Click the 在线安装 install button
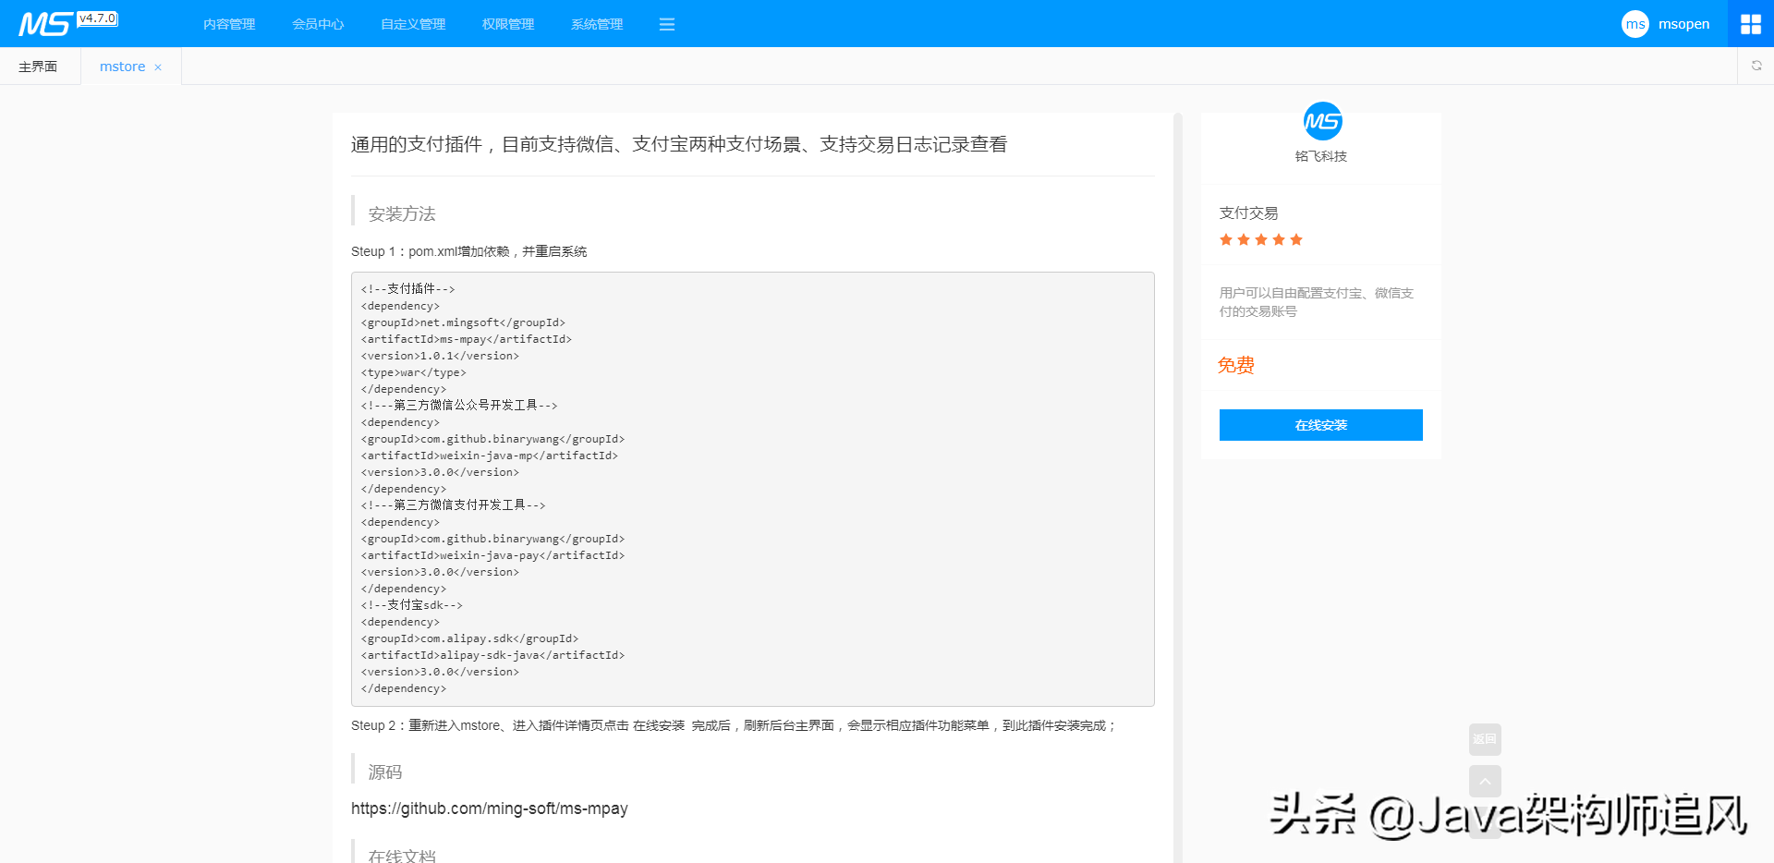The image size is (1774, 863). tap(1320, 425)
